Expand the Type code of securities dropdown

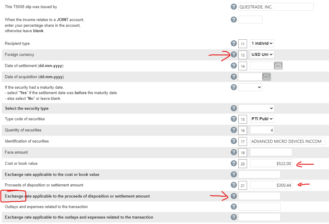(x=262, y=119)
